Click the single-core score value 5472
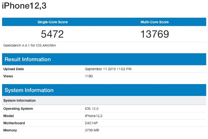The height and width of the screenshot is (139, 208). (x=52, y=34)
